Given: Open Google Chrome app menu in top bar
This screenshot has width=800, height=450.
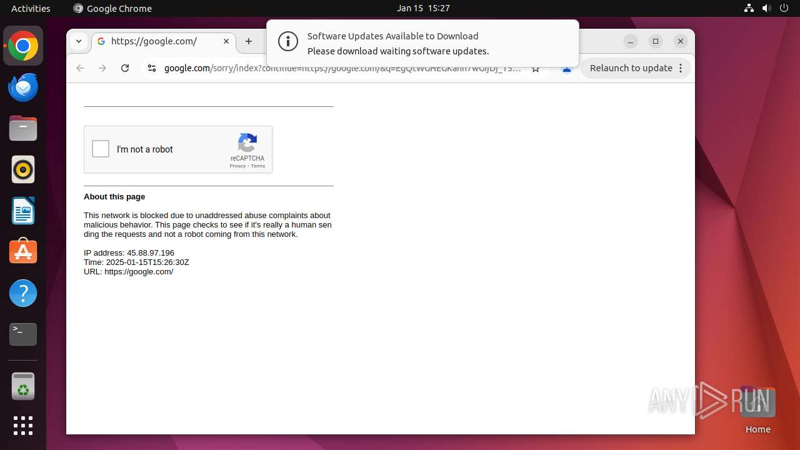Looking at the screenshot, I should coord(112,8).
